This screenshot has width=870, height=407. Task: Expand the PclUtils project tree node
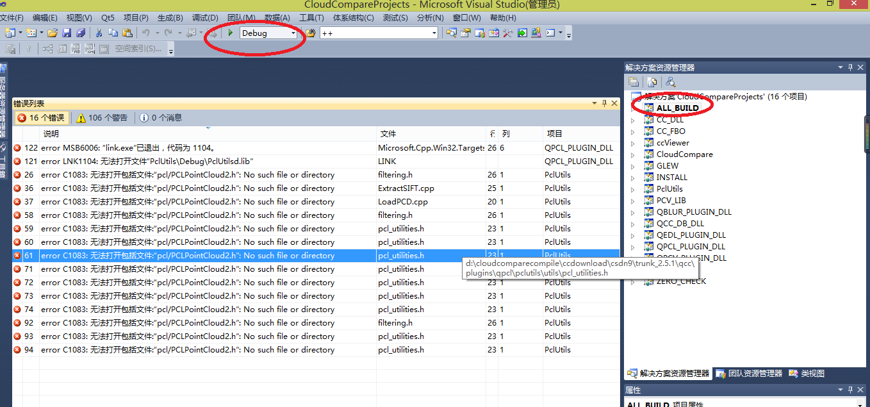[x=634, y=189]
